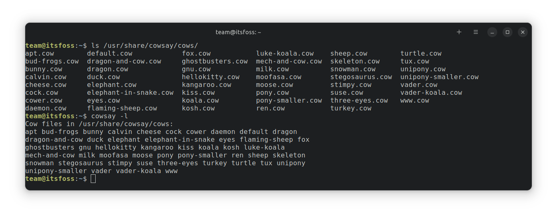The image size is (557, 218).
Task: Click the elephant-in-snake.cow entry in the listing
Action: click(130, 93)
